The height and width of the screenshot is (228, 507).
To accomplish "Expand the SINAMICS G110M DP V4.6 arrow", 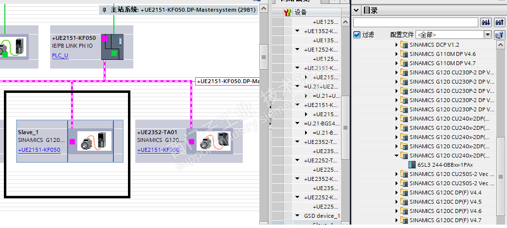I will click(x=397, y=54).
